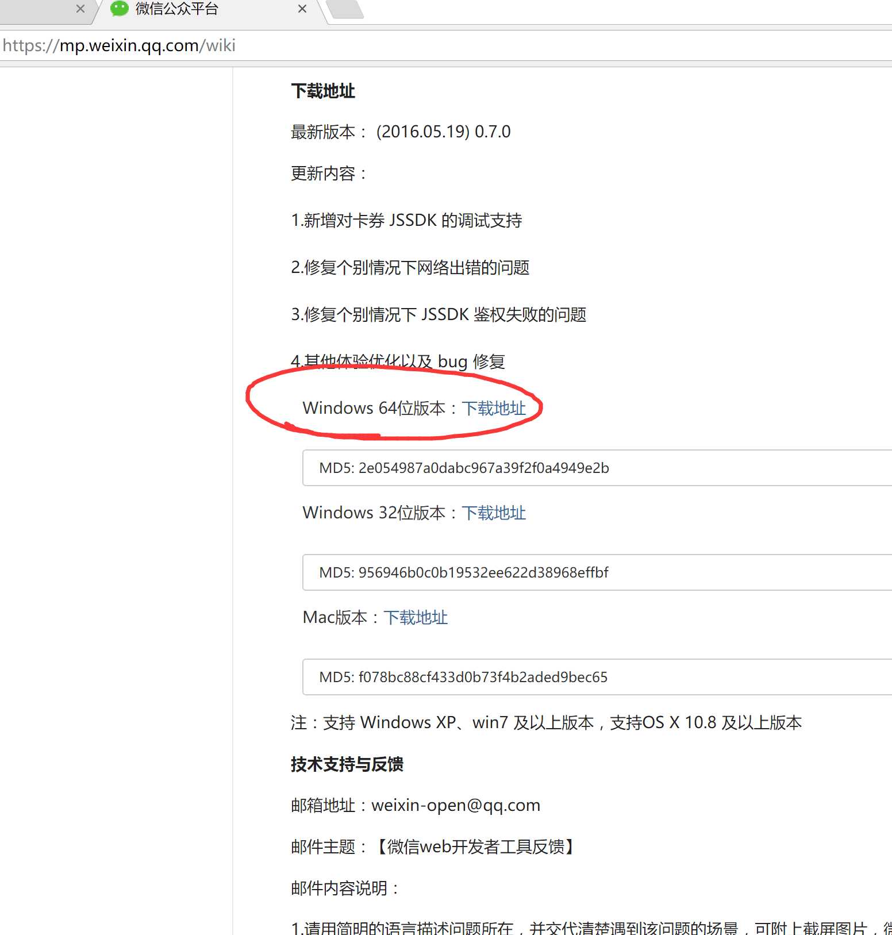Image resolution: width=892 pixels, height=935 pixels.
Task: Click the line 4.其他体验优化以及 bug 修复
Action: pyautogui.click(x=398, y=361)
